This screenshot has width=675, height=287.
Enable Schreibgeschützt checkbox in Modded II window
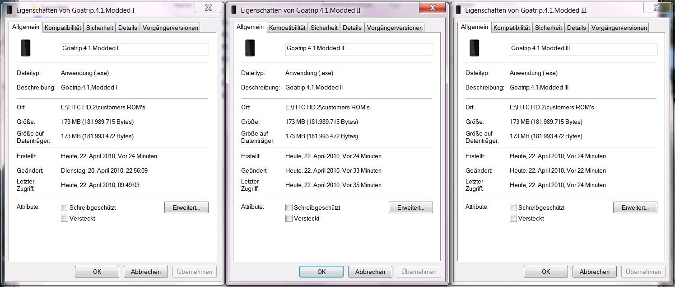pos(289,207)
